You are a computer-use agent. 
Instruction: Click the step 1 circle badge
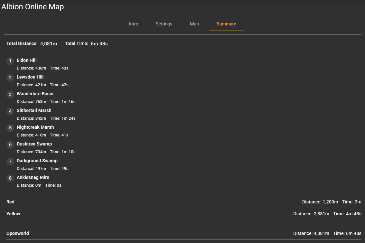click(x=10, y=61)
